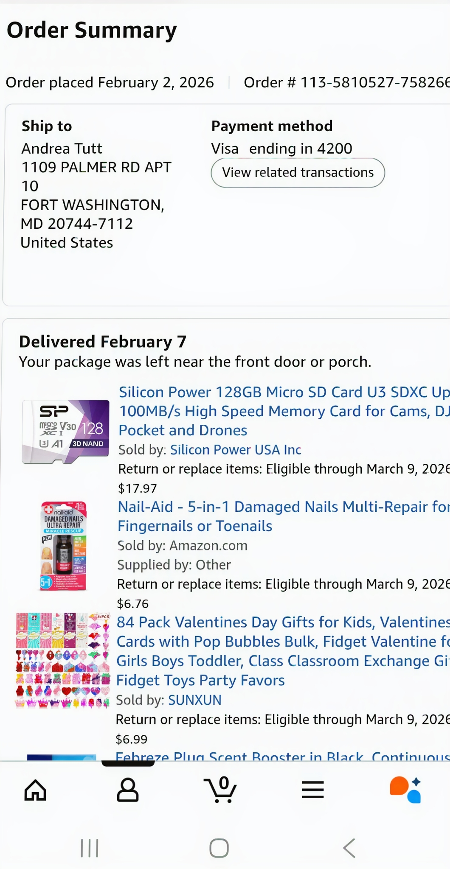Viewport: 450px width, 869px height.
Task: Tap the Nail-Aid product image
Action: (64, 546)
